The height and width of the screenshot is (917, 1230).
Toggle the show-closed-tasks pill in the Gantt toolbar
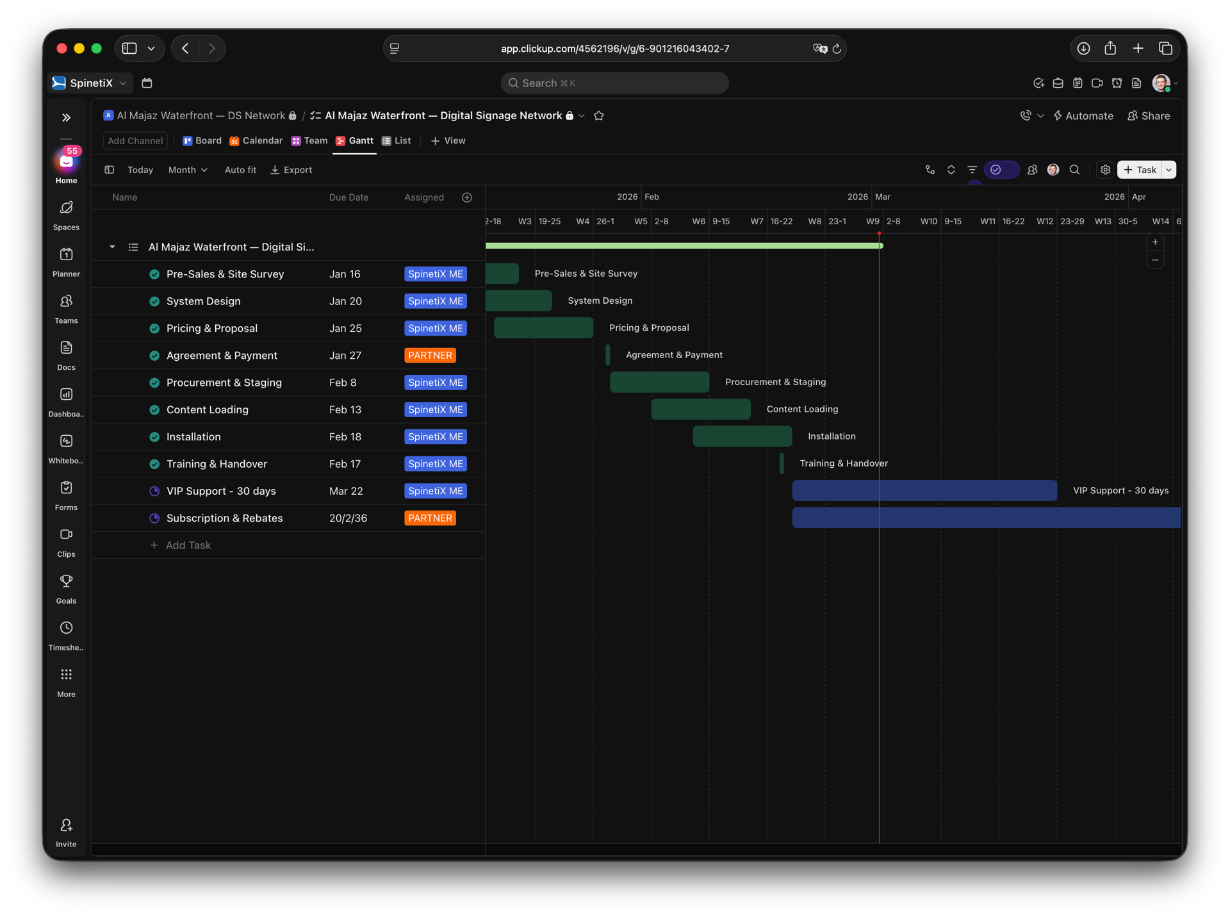pos(1001,170)
